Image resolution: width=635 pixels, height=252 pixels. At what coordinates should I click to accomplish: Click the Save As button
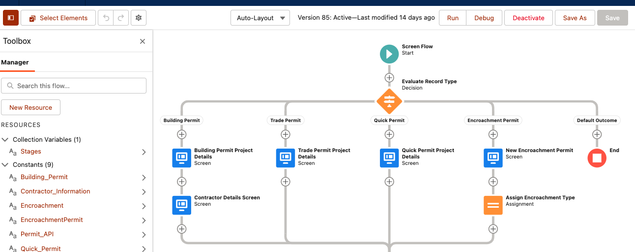pyautogui.click(x=575, y=18)
